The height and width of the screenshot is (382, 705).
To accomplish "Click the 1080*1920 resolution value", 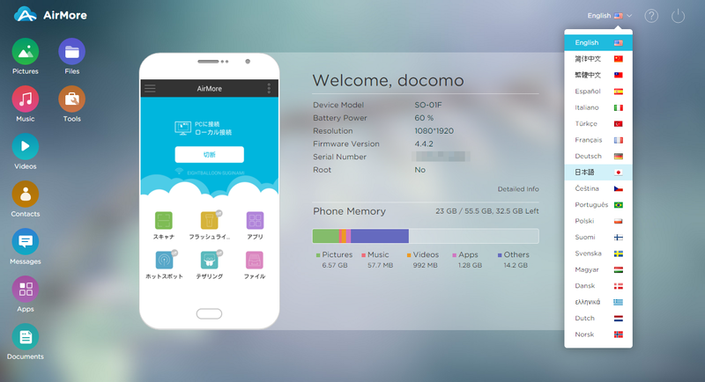I will tap(434, 130).
